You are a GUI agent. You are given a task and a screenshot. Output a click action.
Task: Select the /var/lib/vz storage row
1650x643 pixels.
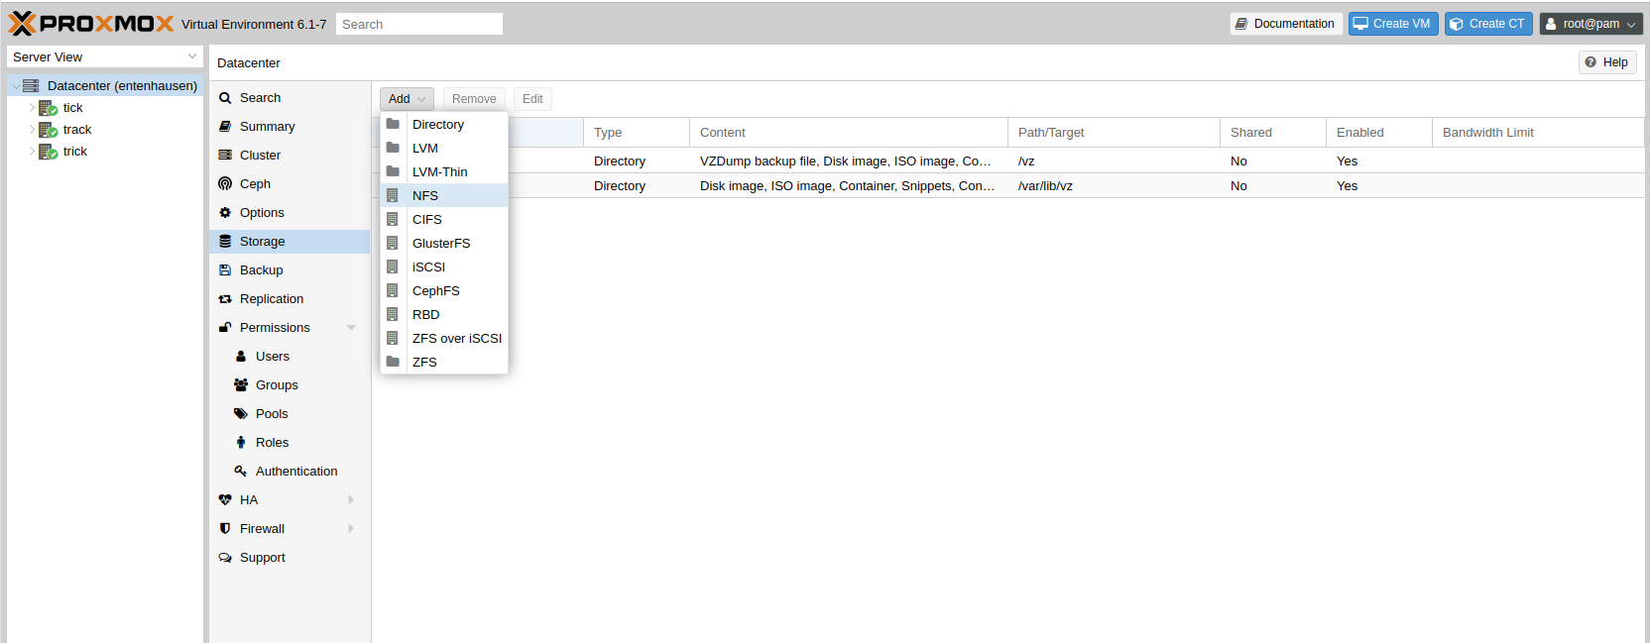1045,185
